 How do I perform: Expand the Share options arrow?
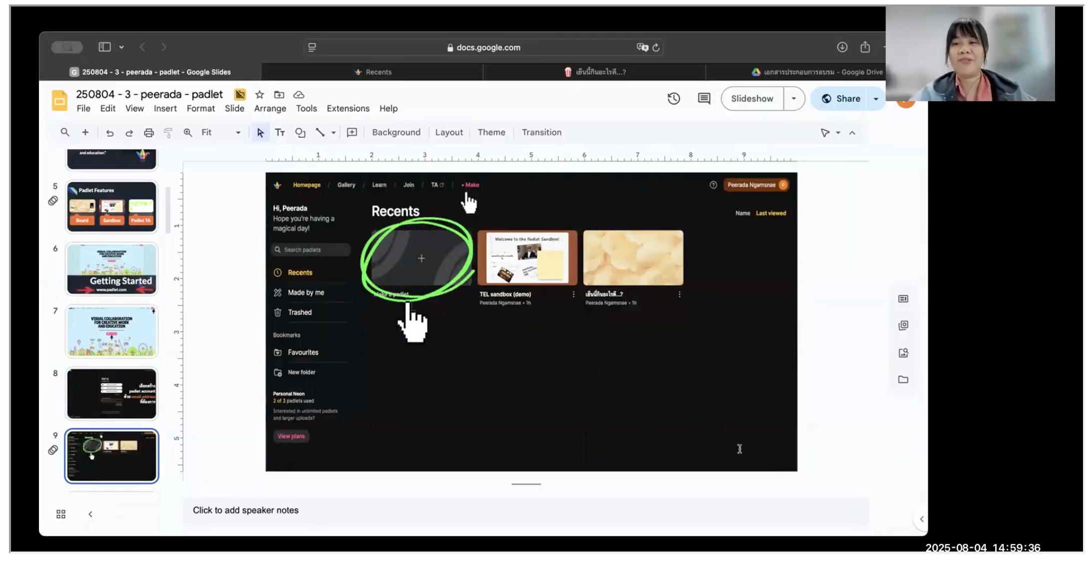[876, 99]
